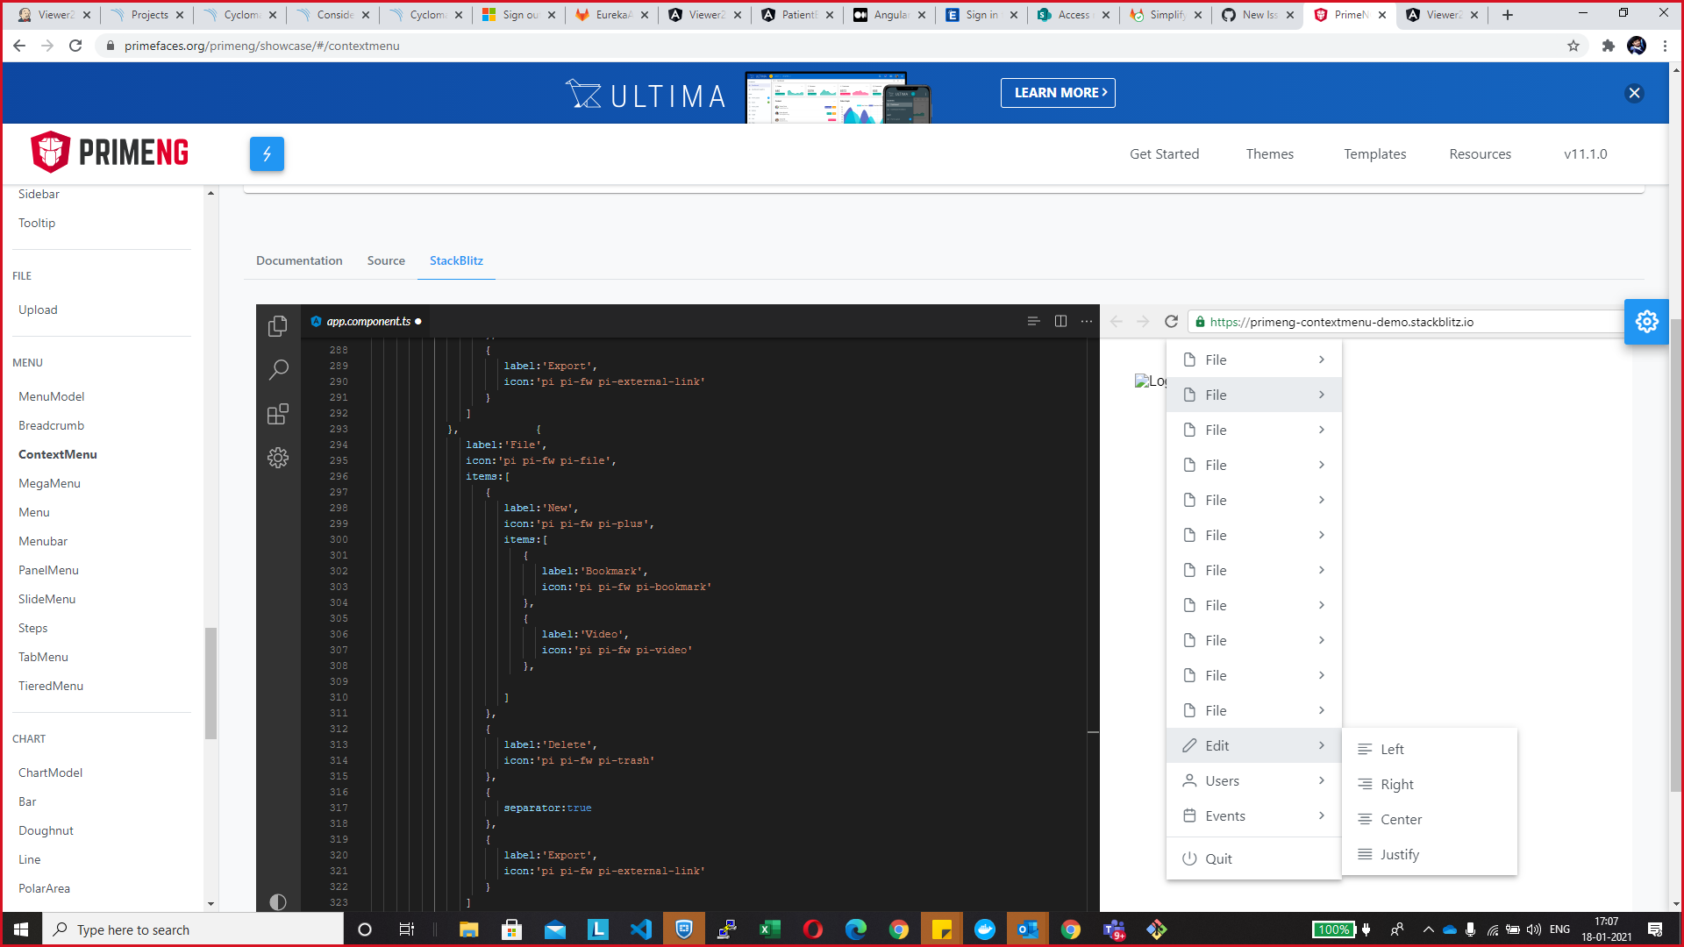Expand the first File item's submenu
Image resolution: width=1684 pixels, height=947 pixels.
[x=1322, y=360]
